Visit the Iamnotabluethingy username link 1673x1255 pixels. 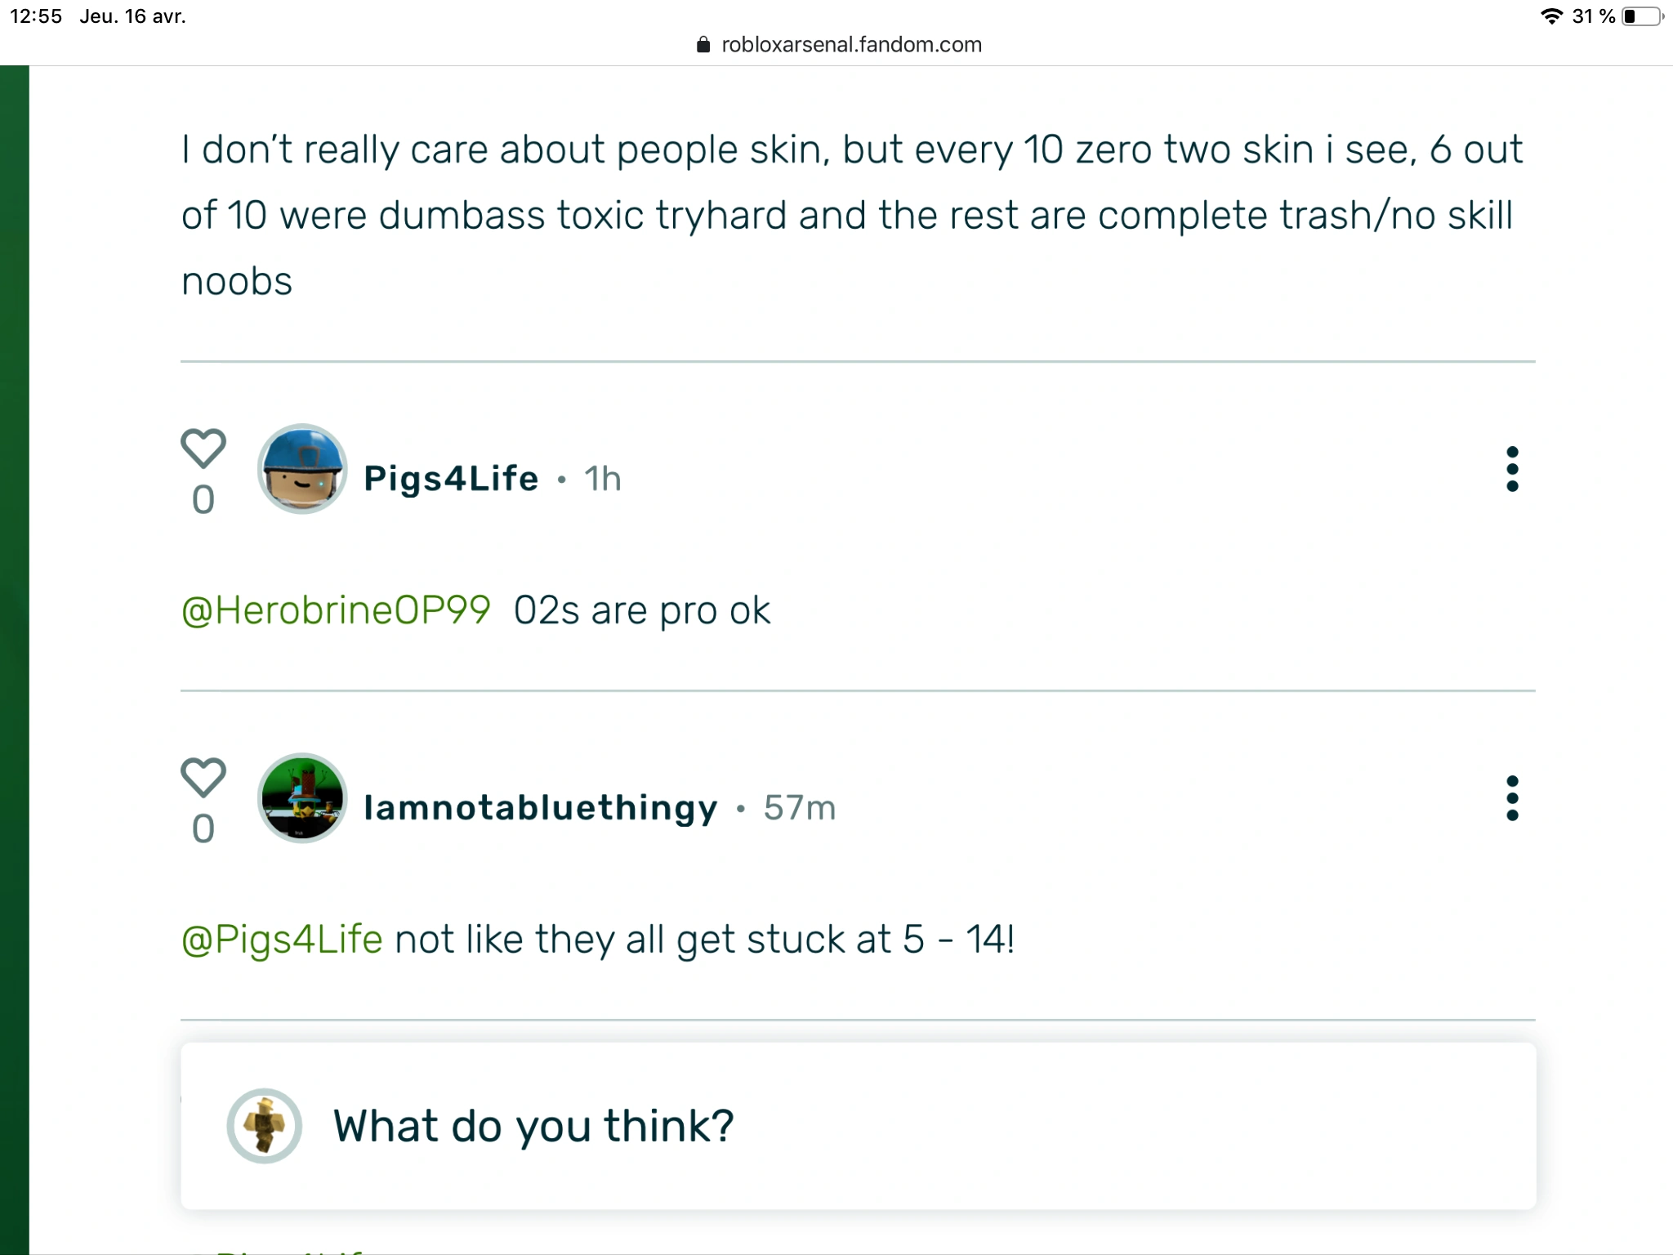click(x=540, y=808)
